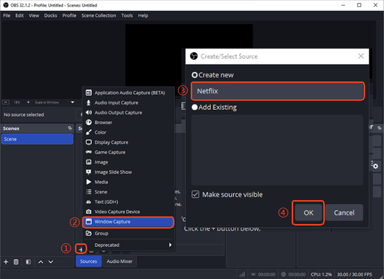The height and width of the screenshot is (279, 384).
Task: Open the View menu
Action: point(34,15)
